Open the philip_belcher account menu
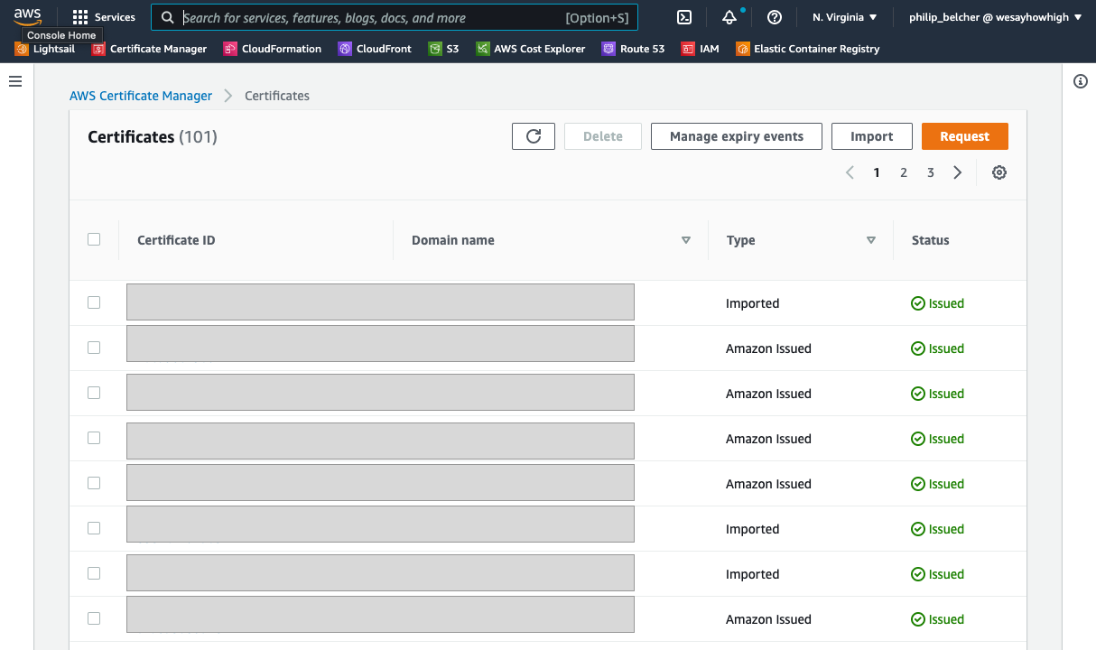The width and height of the screenshot is (1096, 650). tap(995, 17)
